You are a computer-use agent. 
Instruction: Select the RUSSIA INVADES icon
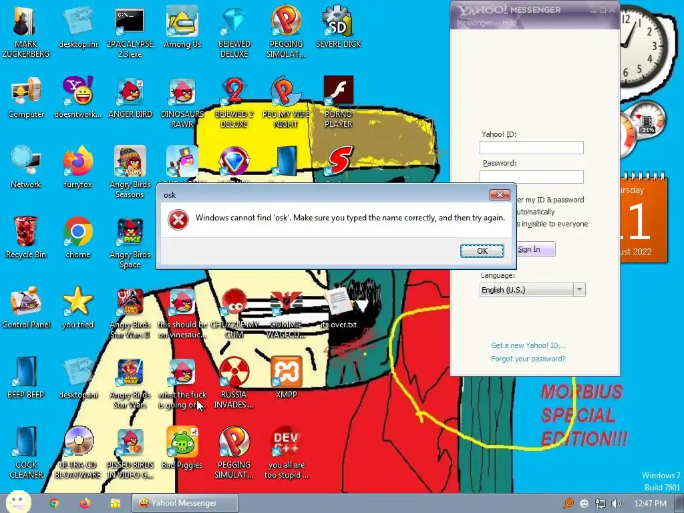[234, 383]
